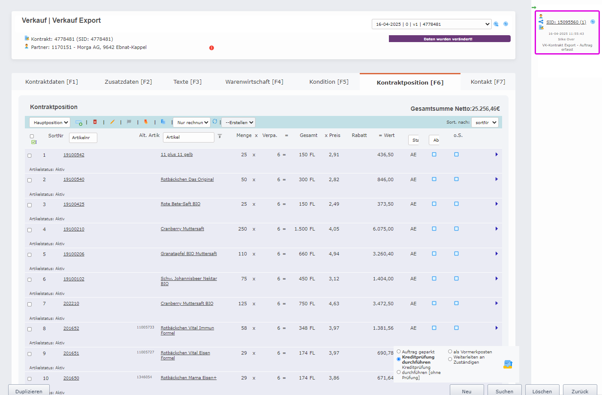602x395 pixels.
Task: Open the sortNr sort order dropdown
Action: [485, 123]
